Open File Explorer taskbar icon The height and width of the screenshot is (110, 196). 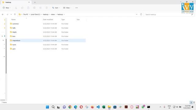[109, 107]
